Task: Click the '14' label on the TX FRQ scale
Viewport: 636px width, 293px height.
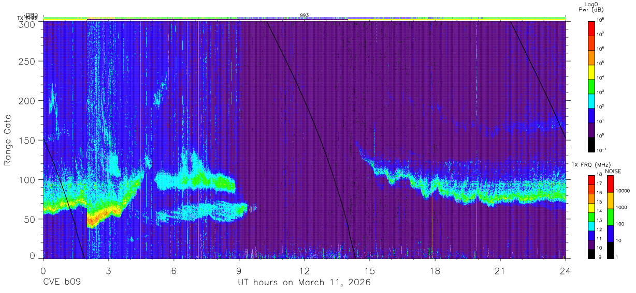Action: coord(600,212)
